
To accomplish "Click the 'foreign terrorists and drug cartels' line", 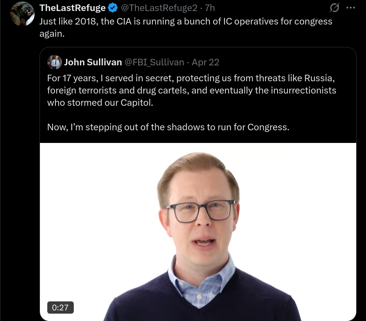I will click(192, 90).
